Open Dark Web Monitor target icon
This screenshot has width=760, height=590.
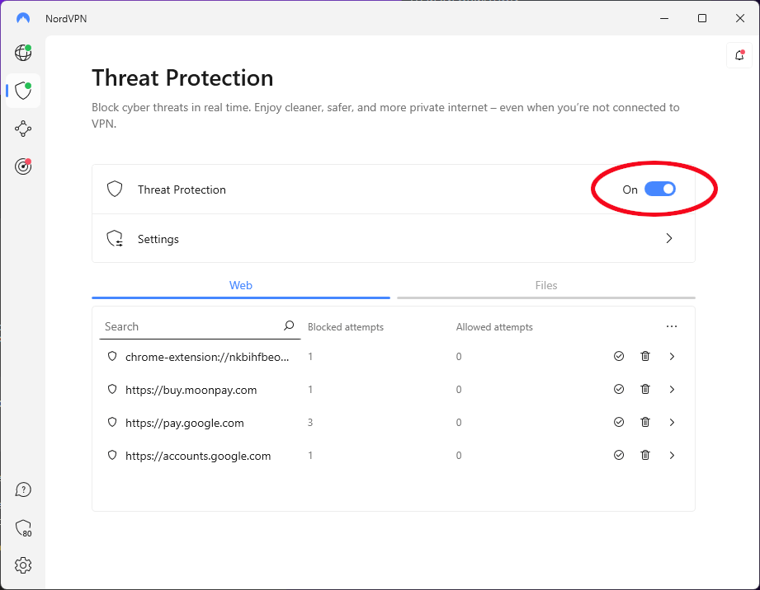pos(23,166)
